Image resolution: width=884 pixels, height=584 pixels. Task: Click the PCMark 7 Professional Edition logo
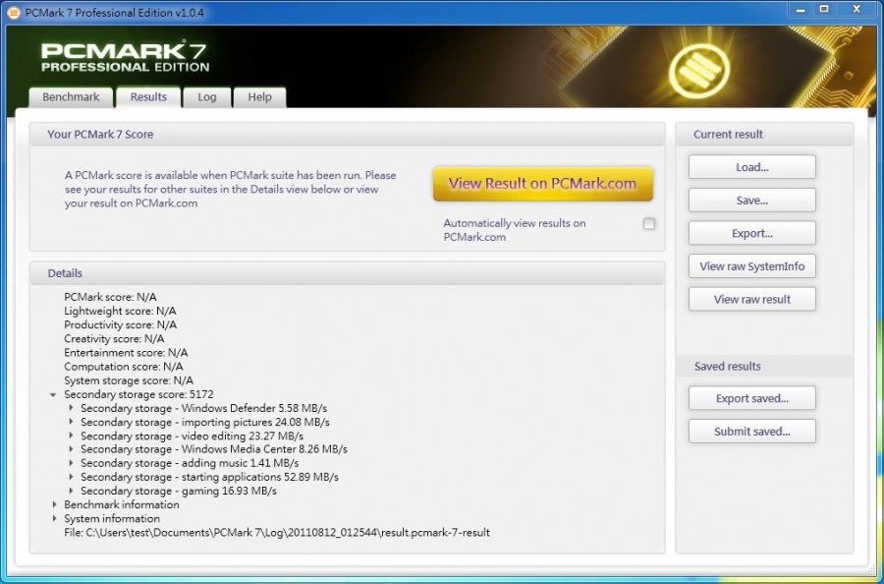pos(125,57)
